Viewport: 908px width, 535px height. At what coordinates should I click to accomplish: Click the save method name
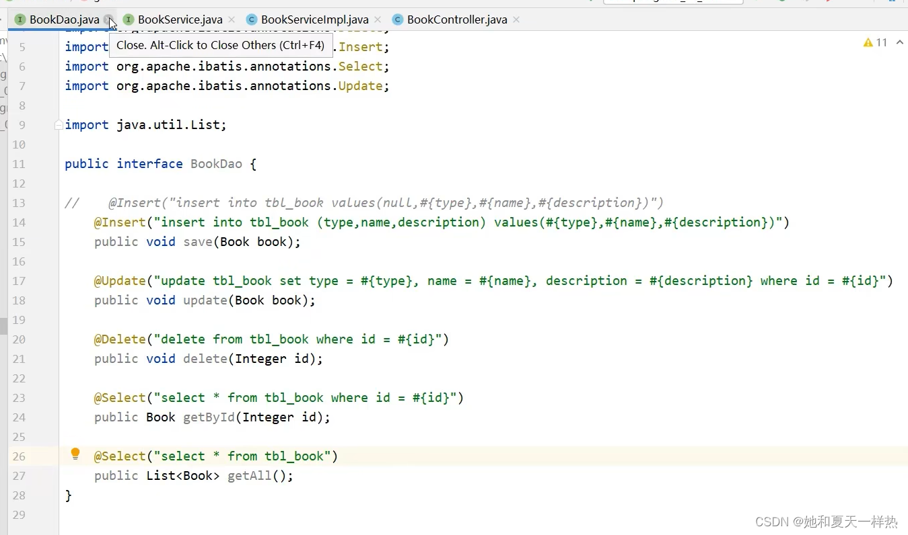coord(198,242)
